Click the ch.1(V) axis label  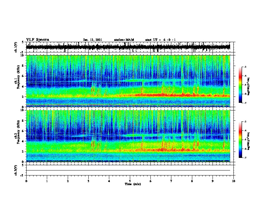coord(16,47)
